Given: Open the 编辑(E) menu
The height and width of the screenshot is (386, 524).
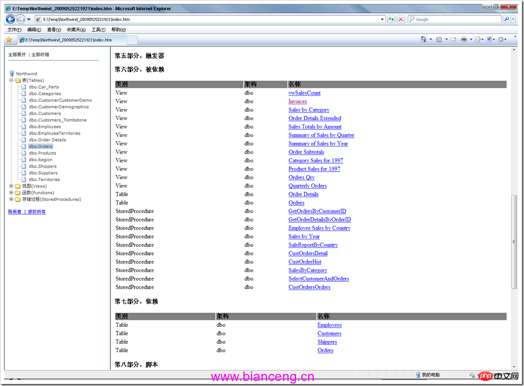Looking at the screenshot, I should click(34, 30).
